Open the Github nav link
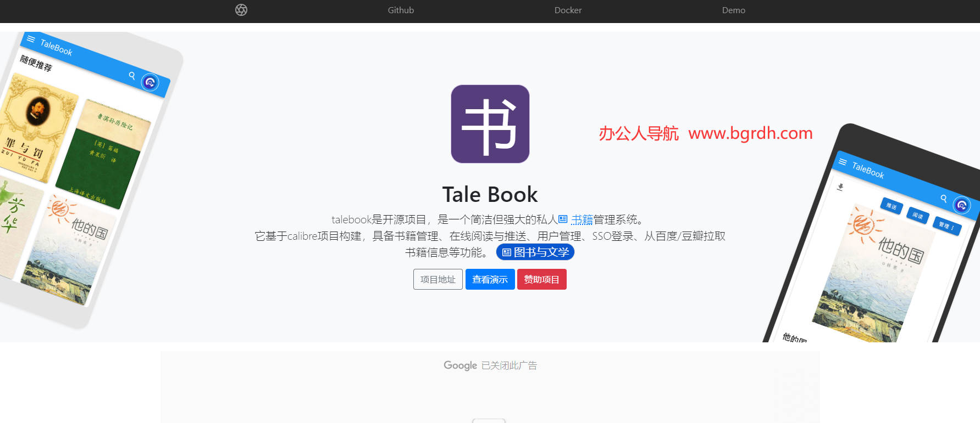980x423 pixels. [x=401, y=10]
